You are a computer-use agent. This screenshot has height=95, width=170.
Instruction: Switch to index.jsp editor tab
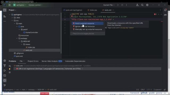pos(92,10)
